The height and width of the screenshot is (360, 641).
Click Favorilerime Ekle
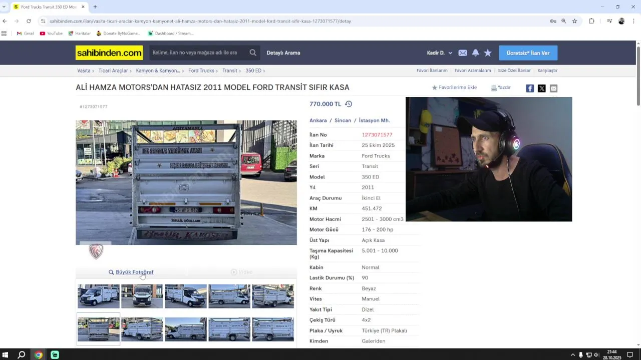[454, 87]
